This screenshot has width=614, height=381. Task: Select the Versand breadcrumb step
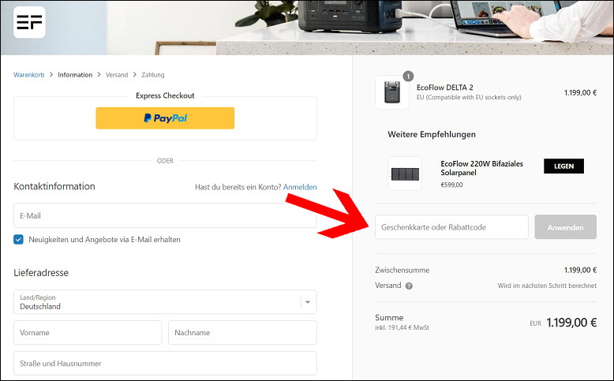[x=117, y=75]
